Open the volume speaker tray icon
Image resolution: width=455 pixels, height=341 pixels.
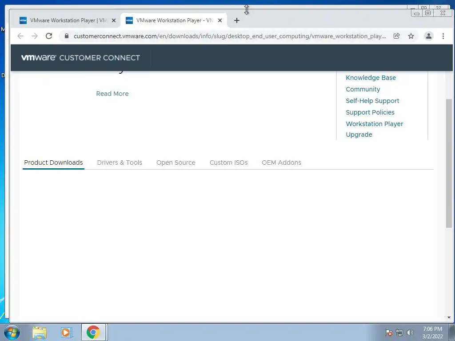(x=410, y=333)
